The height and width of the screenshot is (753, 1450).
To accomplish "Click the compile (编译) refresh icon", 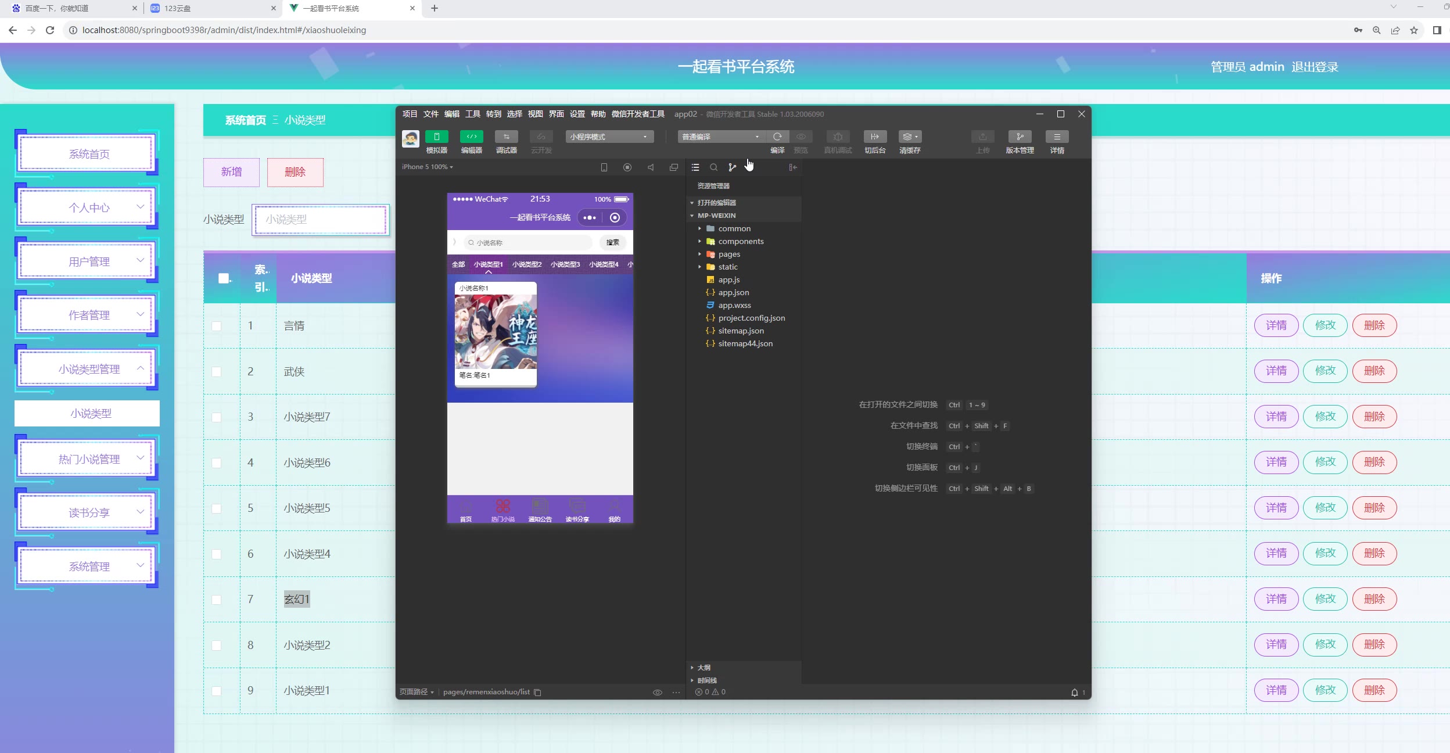I will click(777, 137).
